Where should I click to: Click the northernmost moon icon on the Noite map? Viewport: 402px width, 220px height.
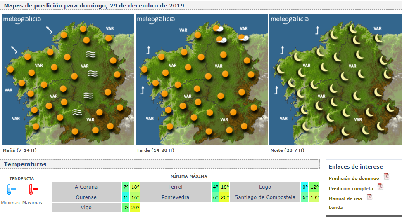tap(353, 28)
